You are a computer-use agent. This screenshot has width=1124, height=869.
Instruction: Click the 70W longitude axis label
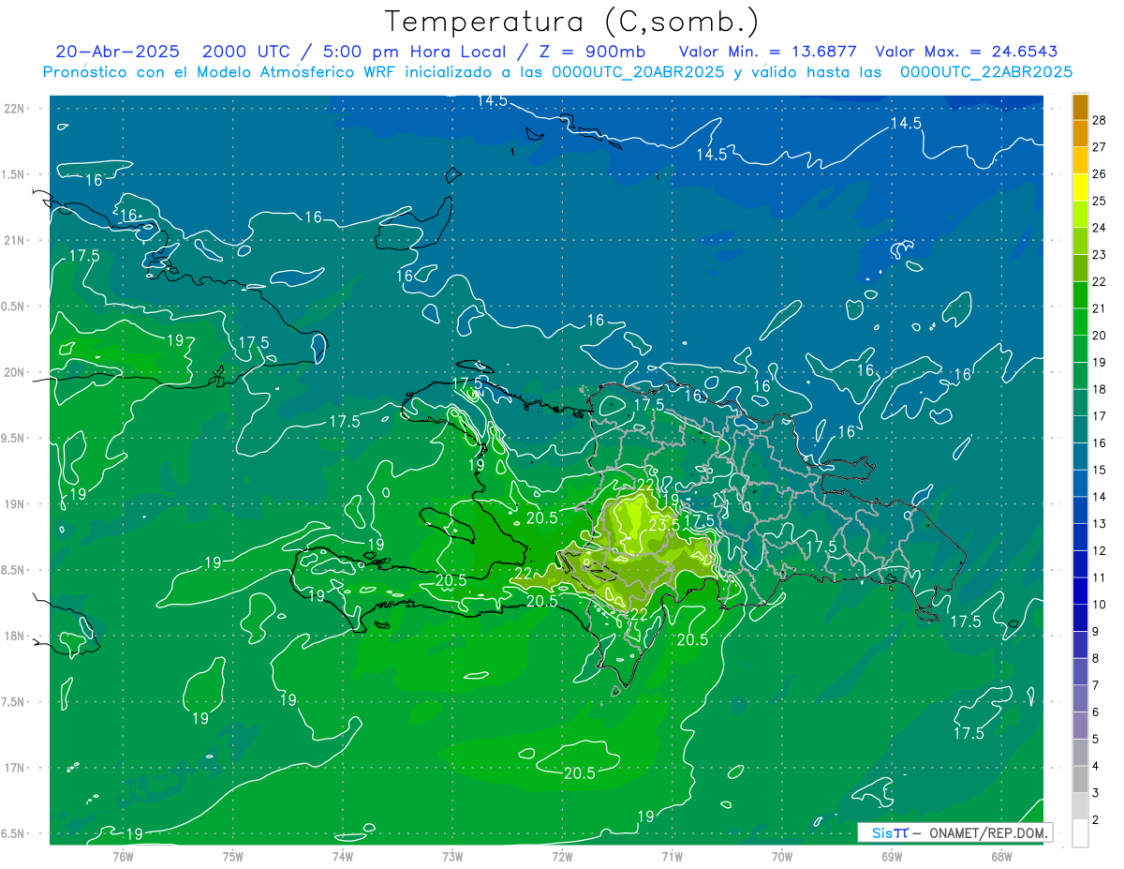tap(782, 856)
